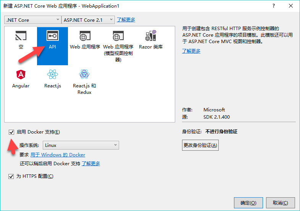Click the 取消 button

tap(280, 203)
